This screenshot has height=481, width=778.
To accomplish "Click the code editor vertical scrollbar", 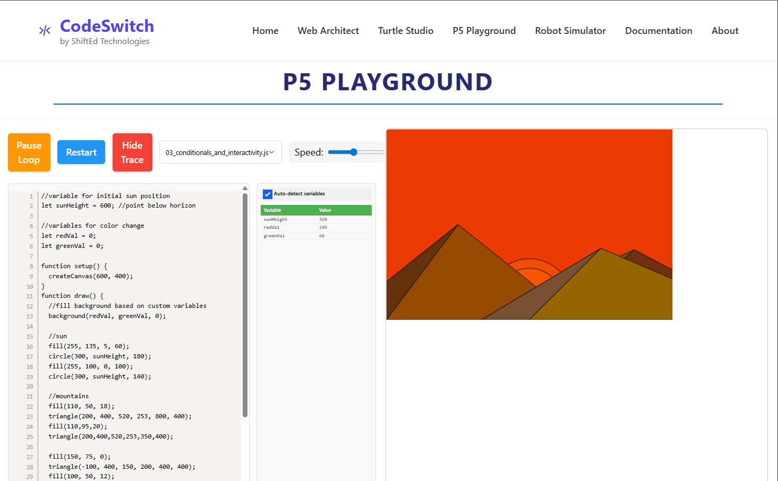I will click(x=245, y=305).
